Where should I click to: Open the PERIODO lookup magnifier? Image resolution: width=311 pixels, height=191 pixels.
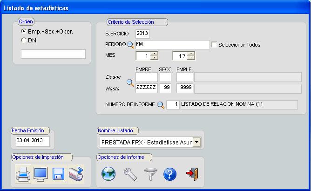[x=130, y=45]
